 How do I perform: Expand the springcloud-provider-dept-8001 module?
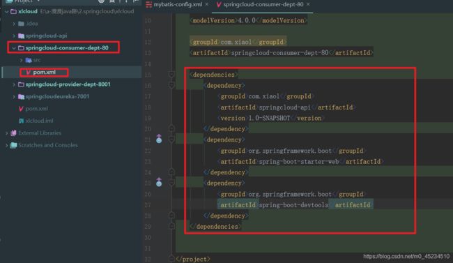tap(14, 84)
